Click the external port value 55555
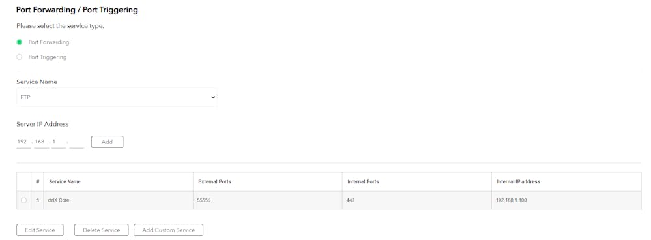Image resolution: width=651 pixels, height=240 pixels. [205, 200]
